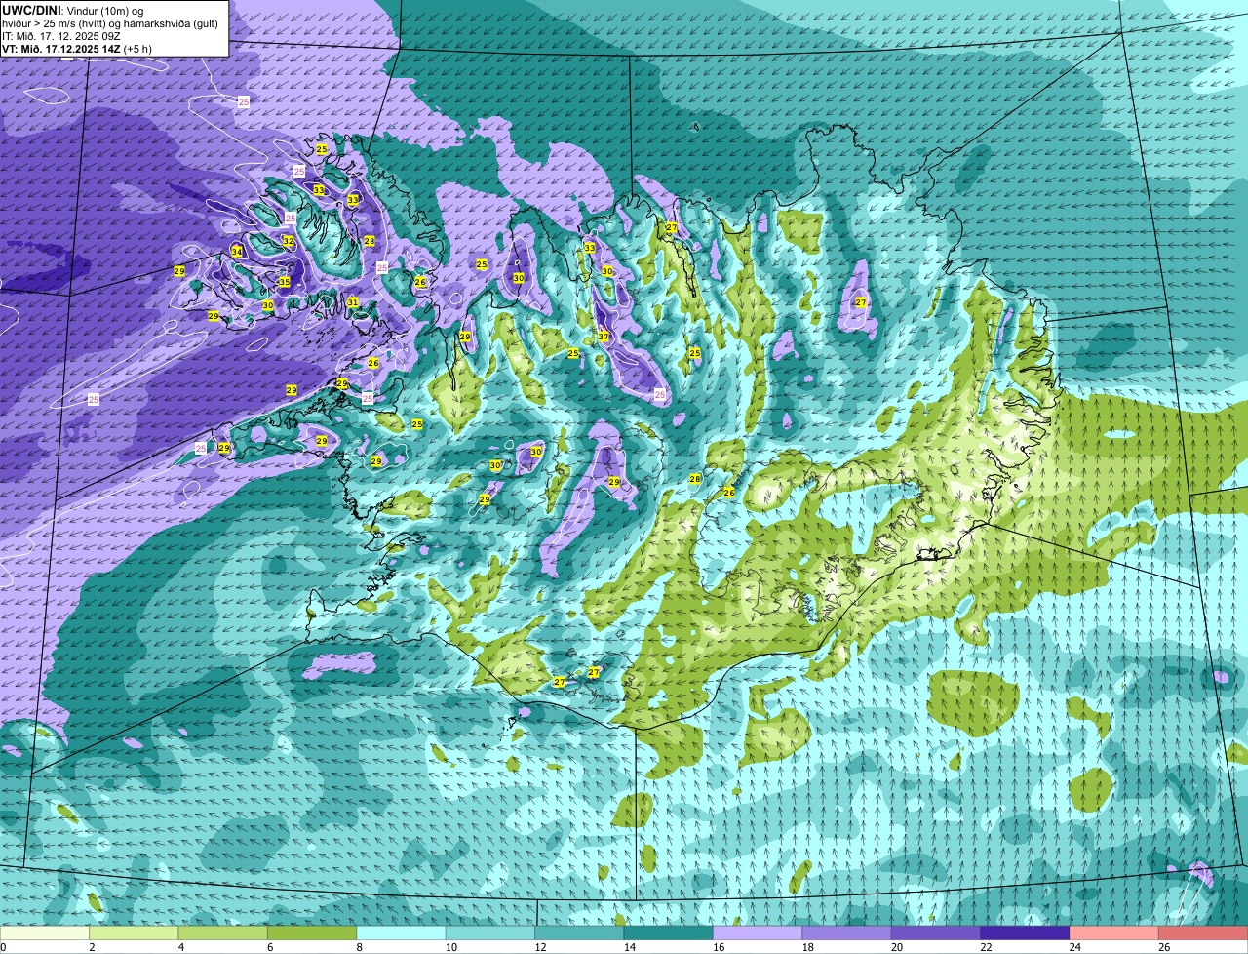Viewport: 1248px width, 954px height.
Task: Click the 12–14 m/s teal legend swatch
Action: pyautogui.click(x=580, y=934)
